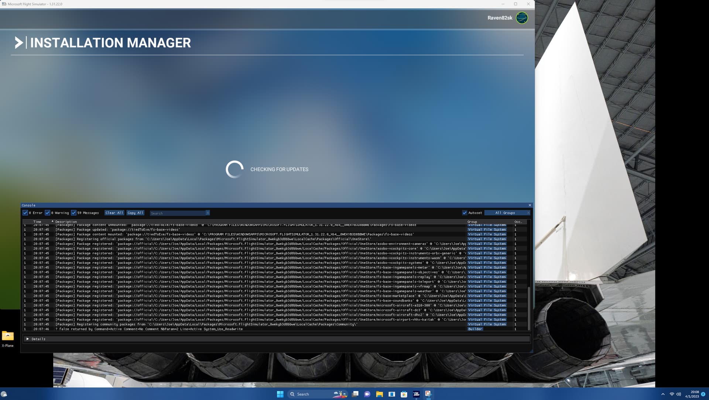Clear the console search field X

(208, 213)
